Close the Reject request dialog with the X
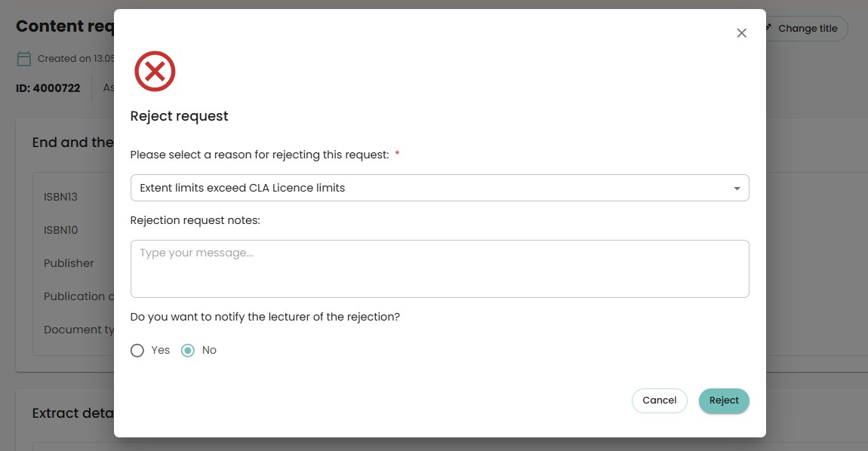The image size is (868, 451). coord(741,33)
